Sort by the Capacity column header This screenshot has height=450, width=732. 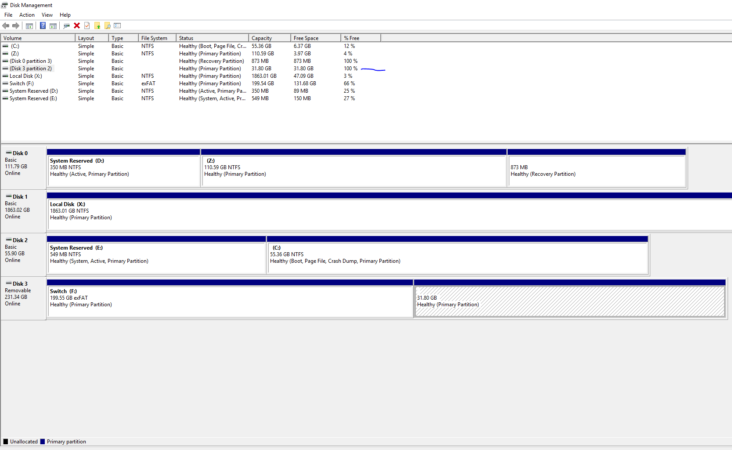270,38
